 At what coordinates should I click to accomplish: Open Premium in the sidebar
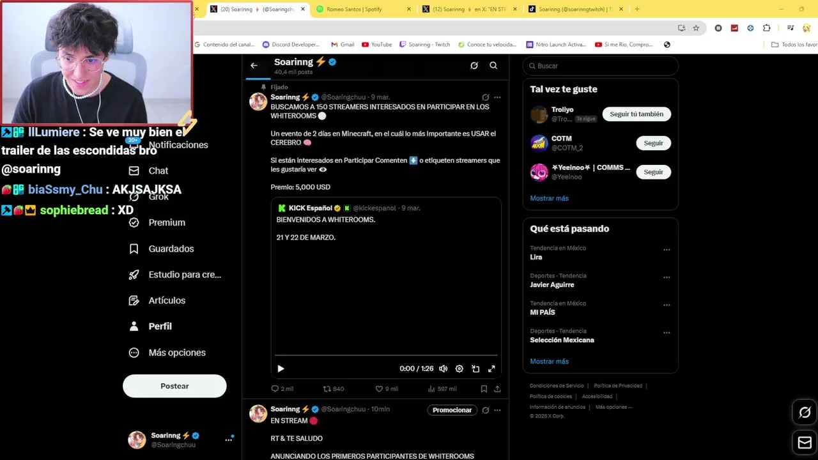(x=157, y=222)
